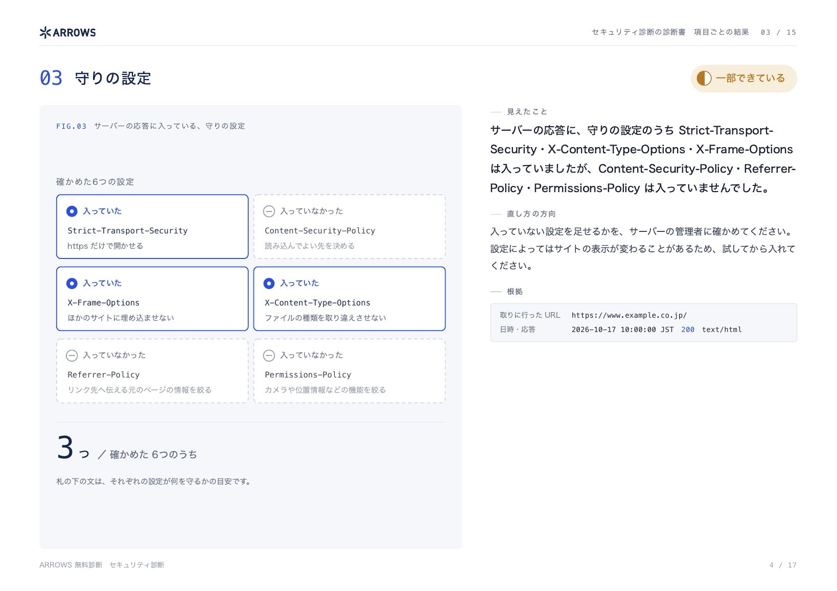Click the footer text セキュリティ診断

pyautogui.click(x=137, y=565)
